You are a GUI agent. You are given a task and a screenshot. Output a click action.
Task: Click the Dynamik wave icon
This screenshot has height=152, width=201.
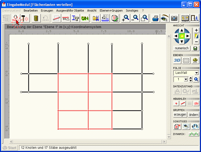pyautogui.click(x=193, y=134)
